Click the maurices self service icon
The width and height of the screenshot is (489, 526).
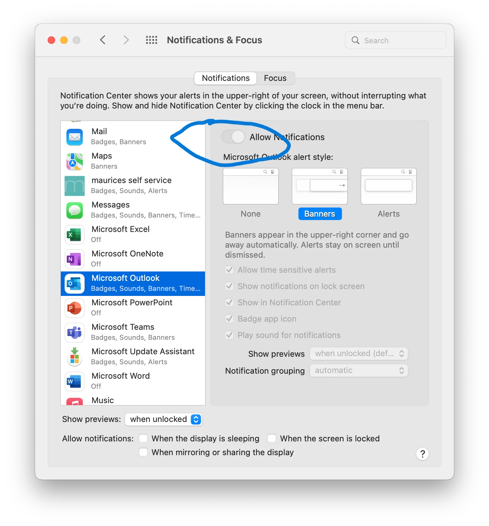pos(75,186)
